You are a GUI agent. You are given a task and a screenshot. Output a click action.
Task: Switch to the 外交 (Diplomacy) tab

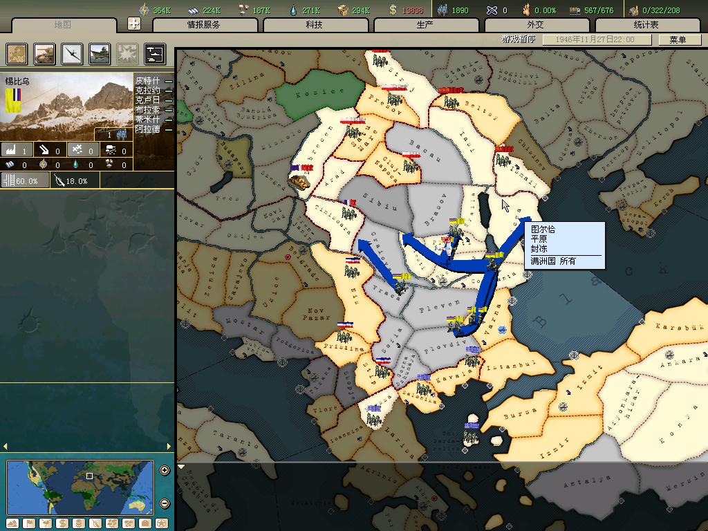tap(534, 25)
